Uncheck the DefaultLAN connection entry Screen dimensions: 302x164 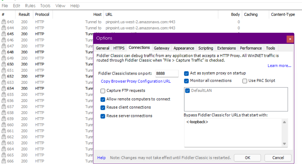point(188,91)
